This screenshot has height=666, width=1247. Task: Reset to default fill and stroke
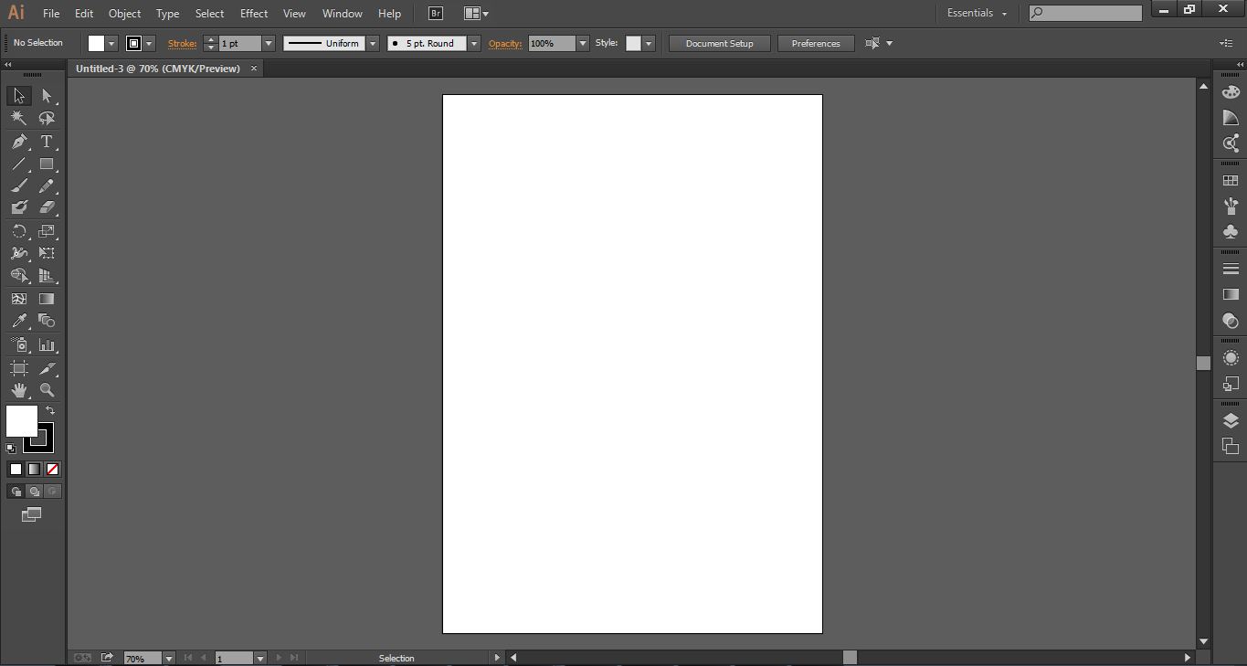[10, 447]
